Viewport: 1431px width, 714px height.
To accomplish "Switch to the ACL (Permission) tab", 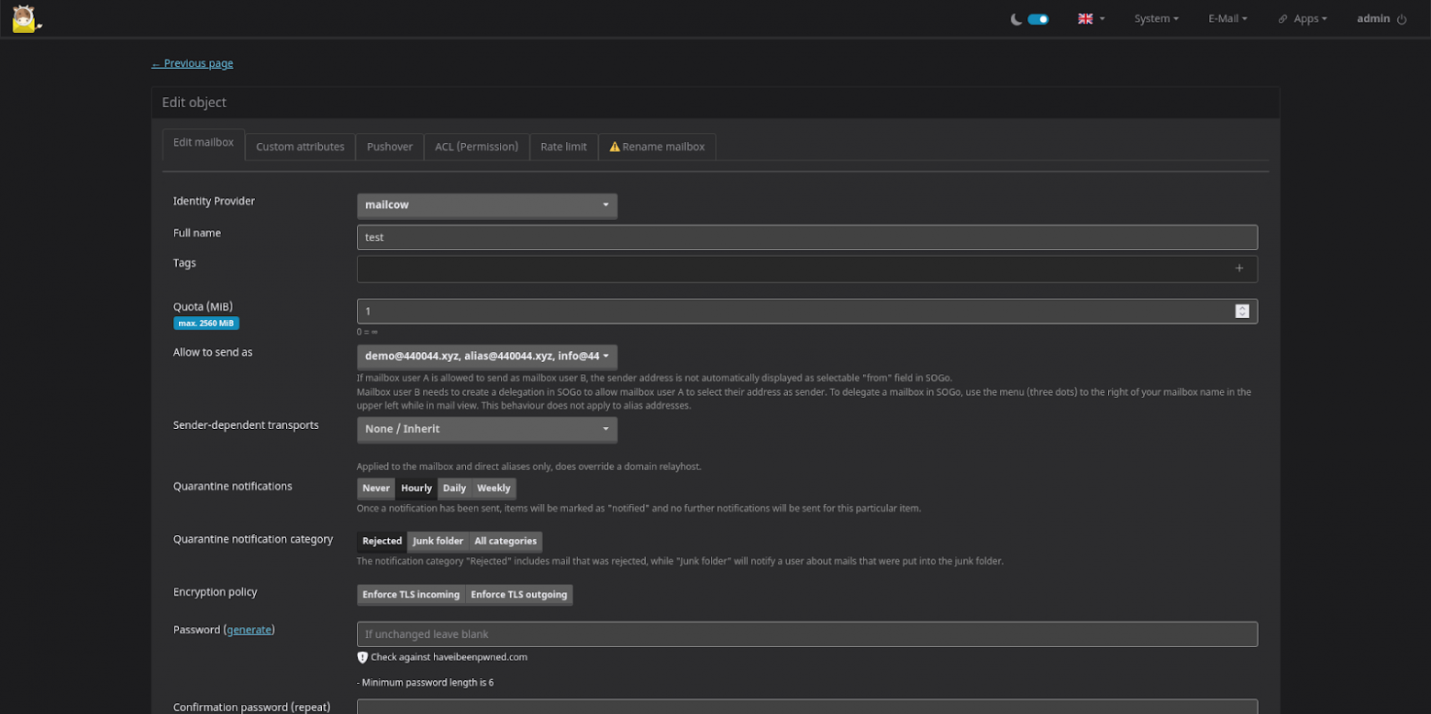I will (476, 147).
